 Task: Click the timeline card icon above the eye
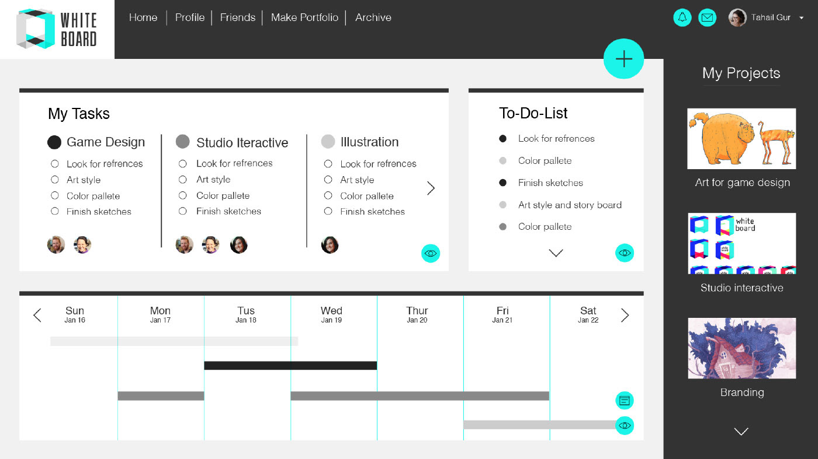624,400
